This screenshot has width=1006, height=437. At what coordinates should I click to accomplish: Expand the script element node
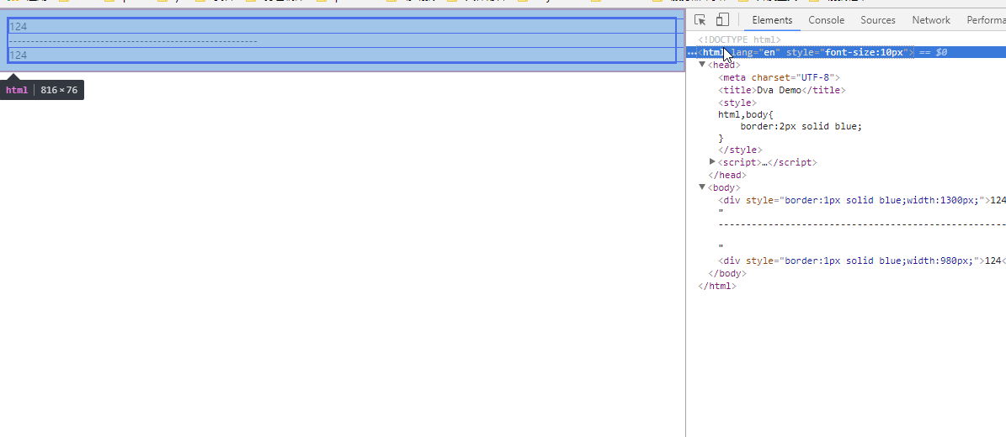point(712,162)
